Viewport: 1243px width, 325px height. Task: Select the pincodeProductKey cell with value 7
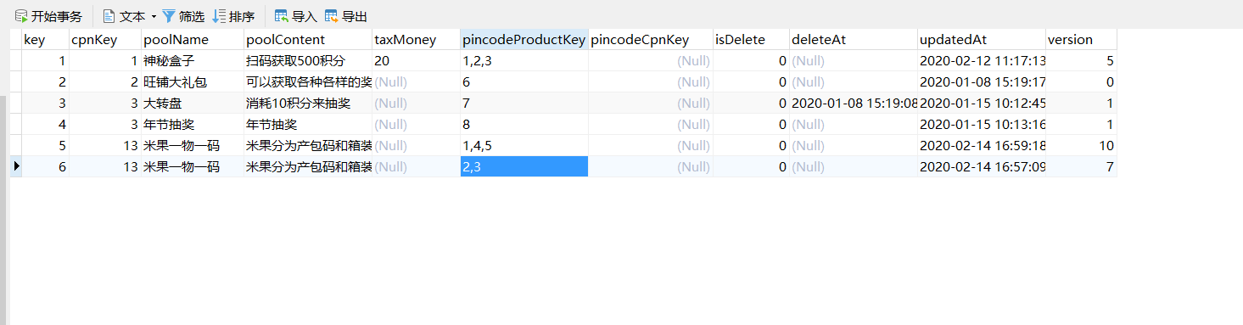[x=524, y=104]
